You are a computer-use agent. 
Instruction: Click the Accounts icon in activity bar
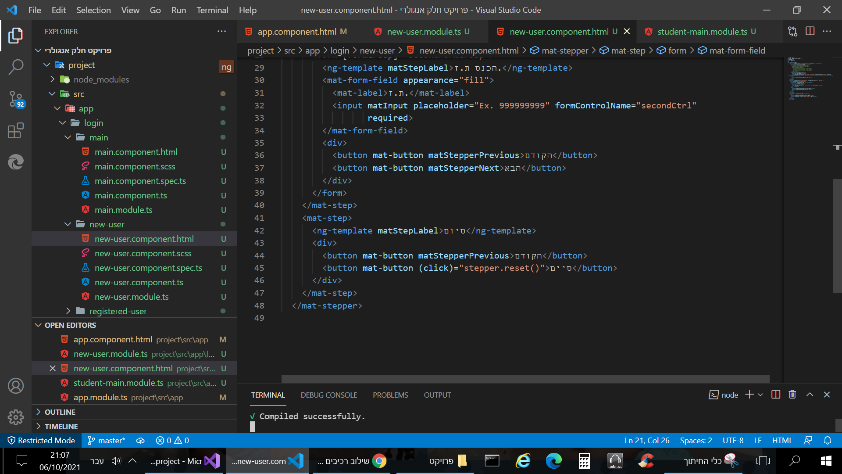tap(16, 386)
